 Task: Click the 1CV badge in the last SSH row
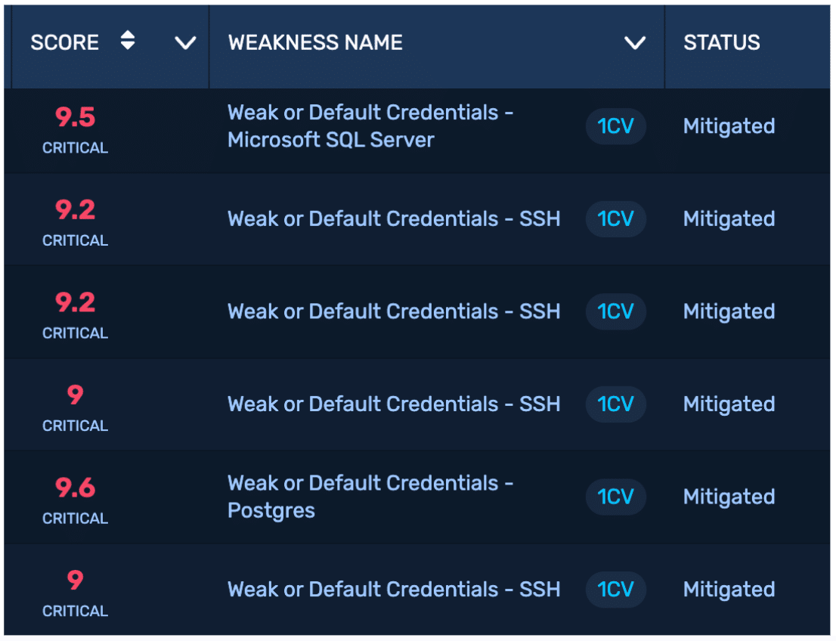pyautogui.click(x=615, y=590)
